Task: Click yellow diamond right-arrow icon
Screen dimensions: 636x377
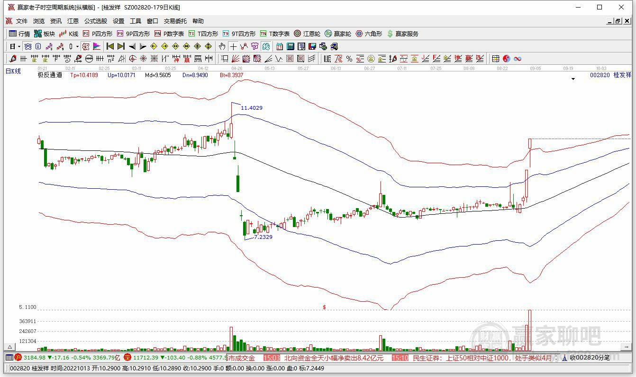Action: tap(164, 46)
